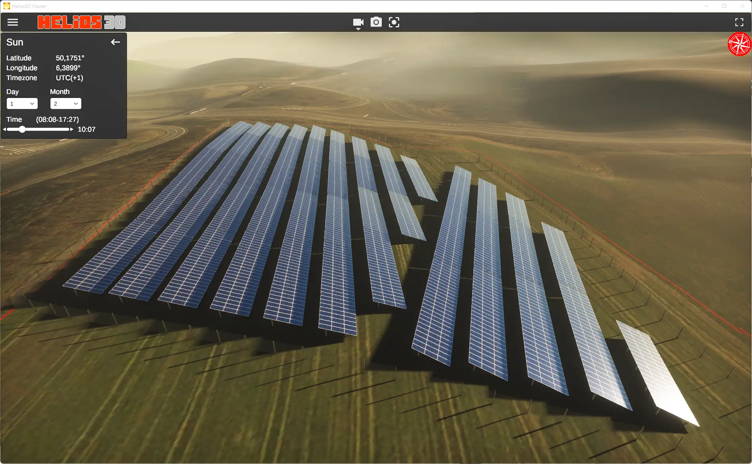Open the Month dropdown

click(x=65, y=104)
